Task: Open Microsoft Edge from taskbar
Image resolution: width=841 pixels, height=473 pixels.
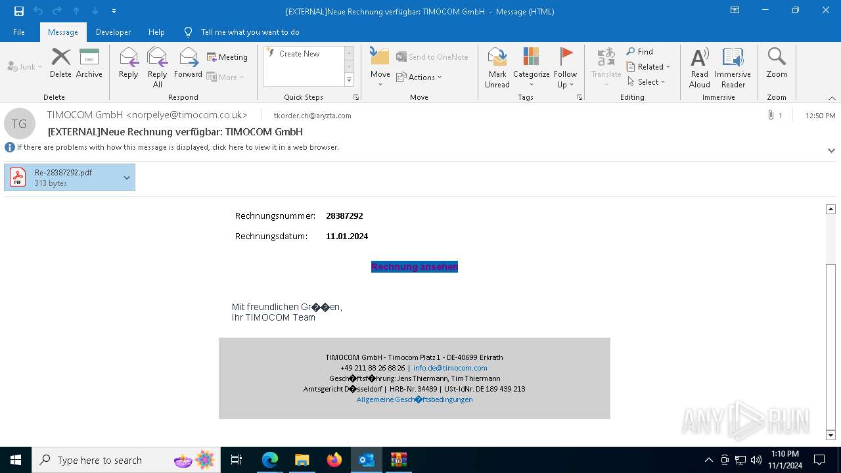Action: coord(270,460)
